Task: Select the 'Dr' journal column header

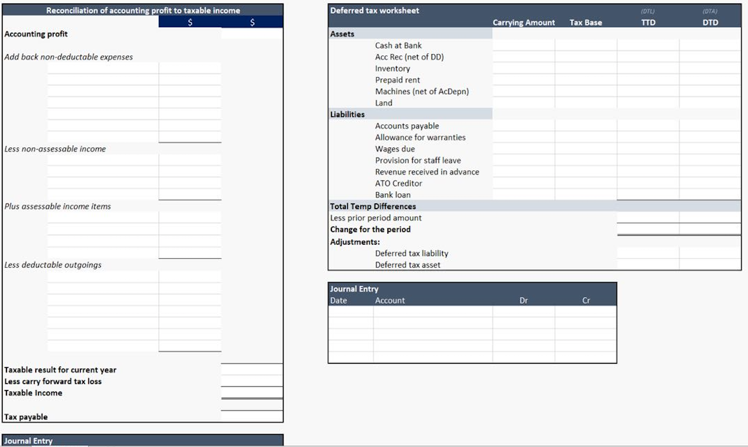Action: point(524,301)
